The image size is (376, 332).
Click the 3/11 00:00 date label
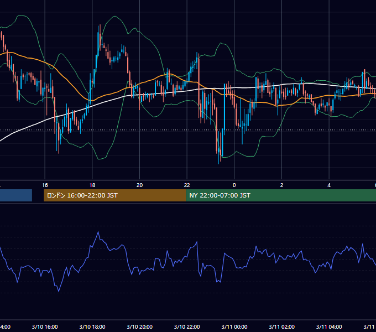point(234,326)
